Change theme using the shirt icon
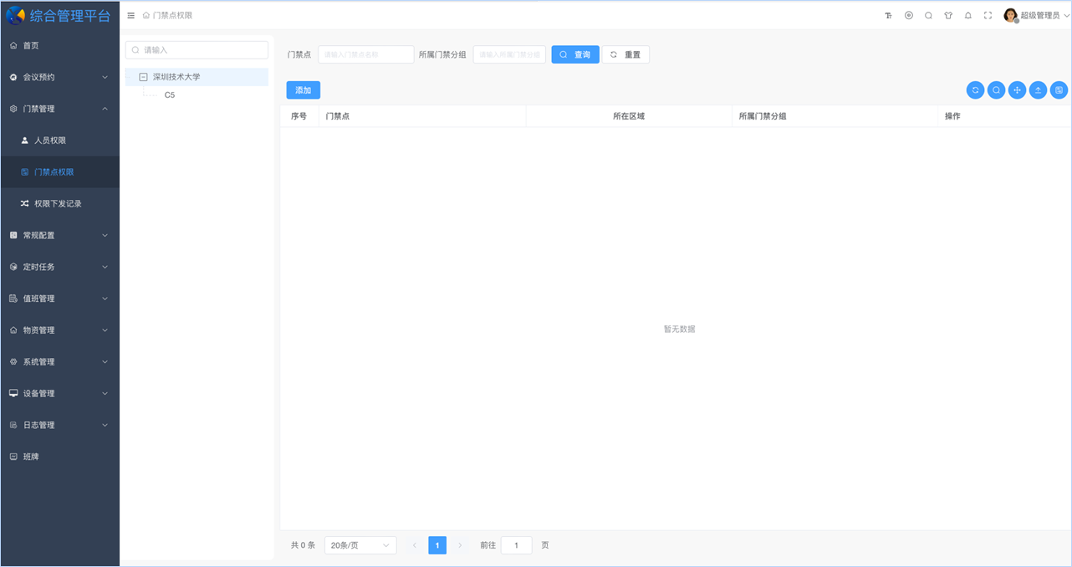 coord(948,15)
